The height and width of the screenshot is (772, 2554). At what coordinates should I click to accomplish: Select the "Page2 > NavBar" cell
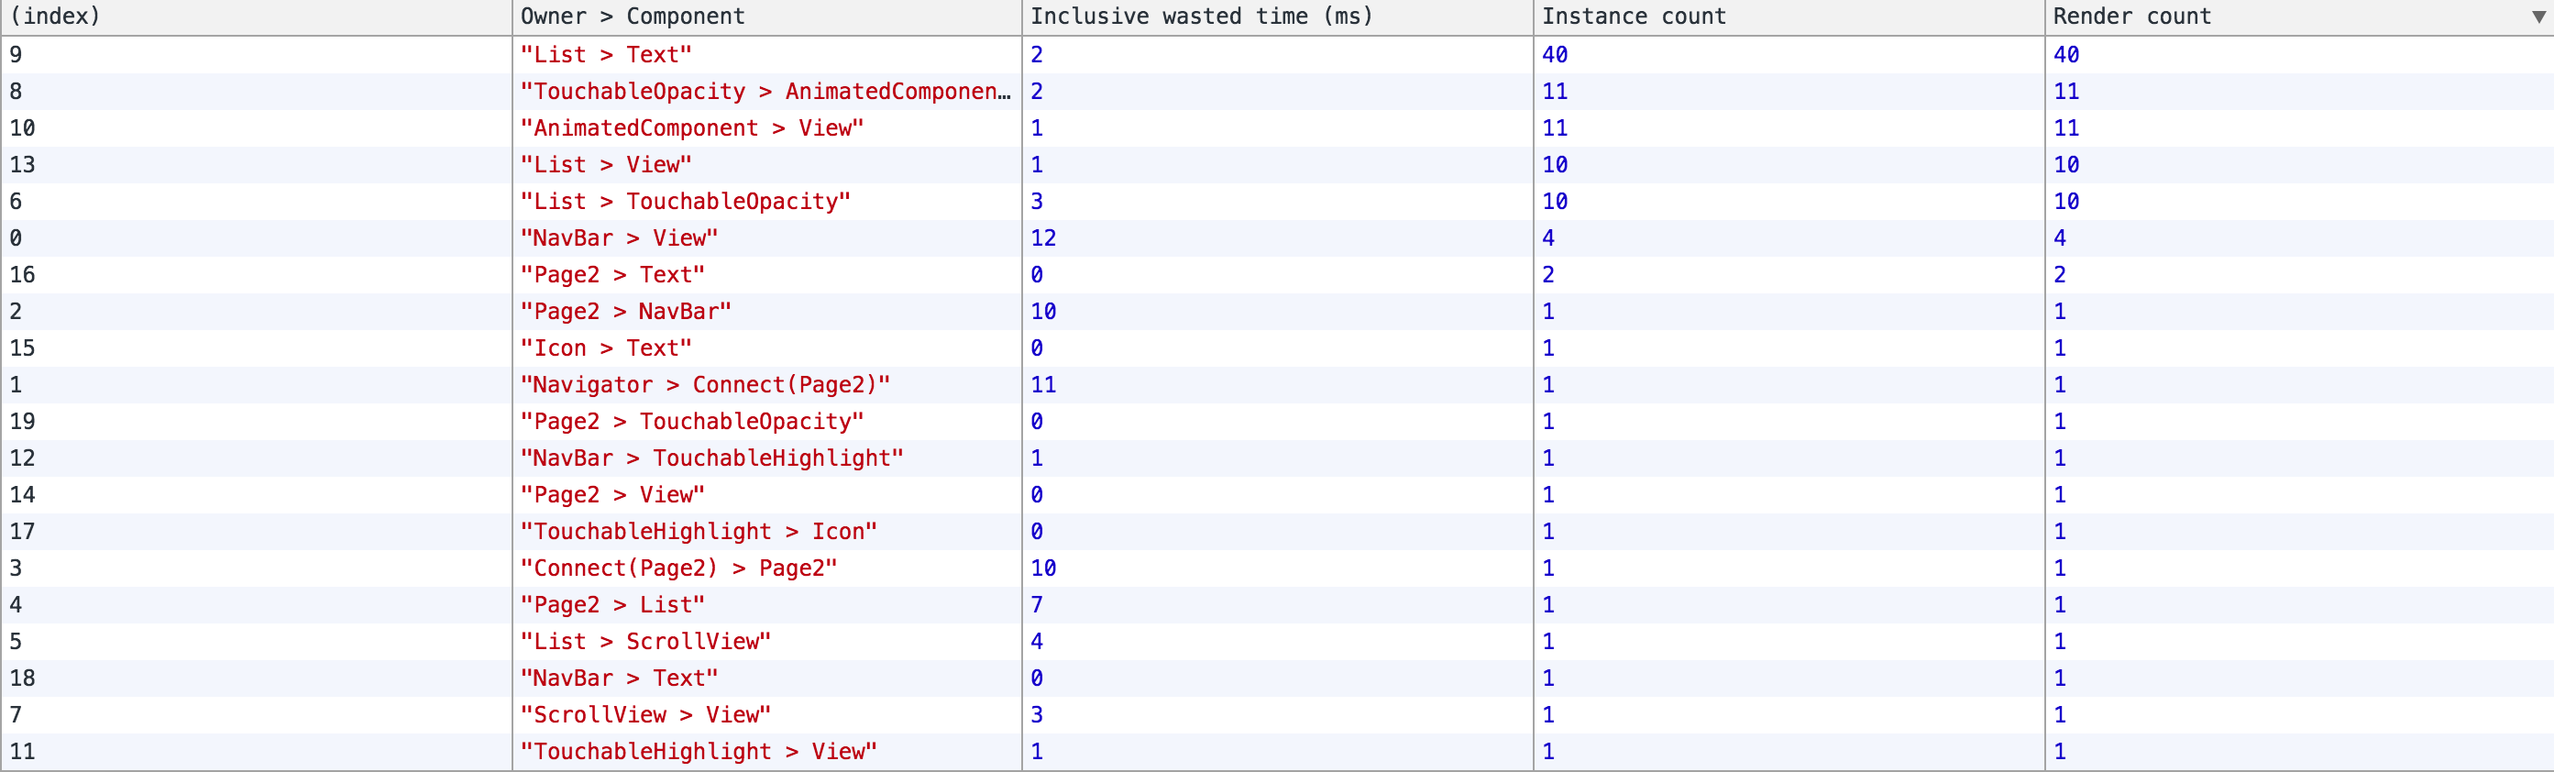[766, 311]
